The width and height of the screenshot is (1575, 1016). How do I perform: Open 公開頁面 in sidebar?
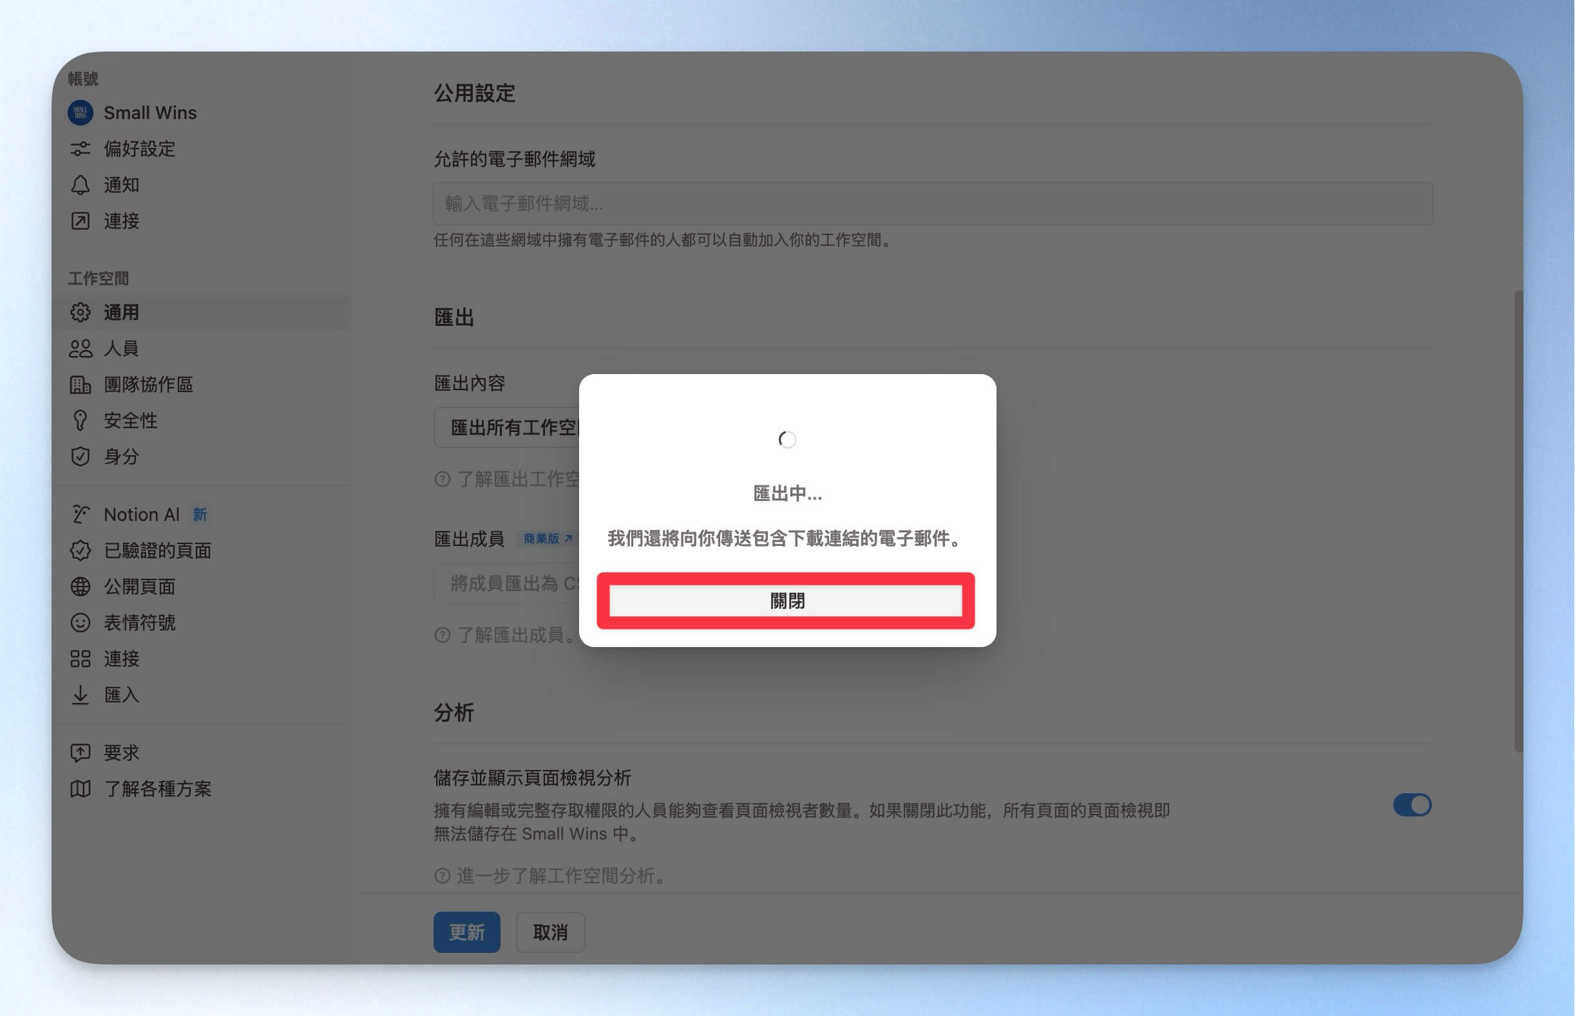pyautogui.click(x=139, y=587)
